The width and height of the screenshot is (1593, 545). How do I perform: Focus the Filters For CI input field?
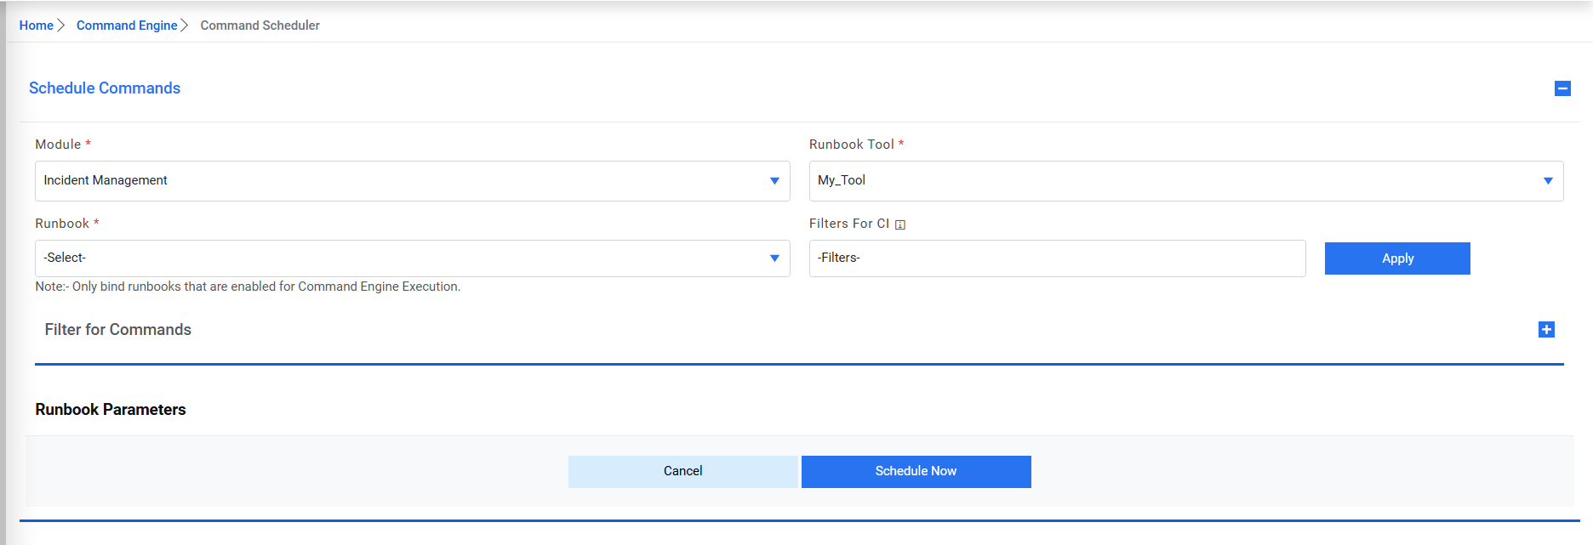1057,258
